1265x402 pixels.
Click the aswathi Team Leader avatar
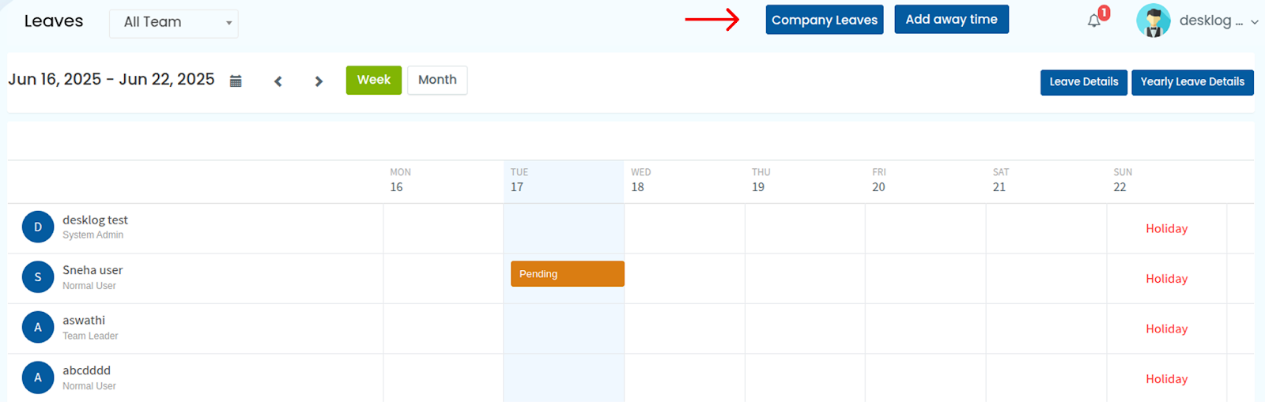coord(38,327)
